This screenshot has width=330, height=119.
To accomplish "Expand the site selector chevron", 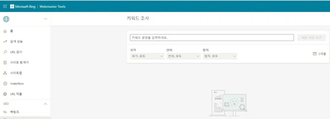I will click(x=45, y=19).
